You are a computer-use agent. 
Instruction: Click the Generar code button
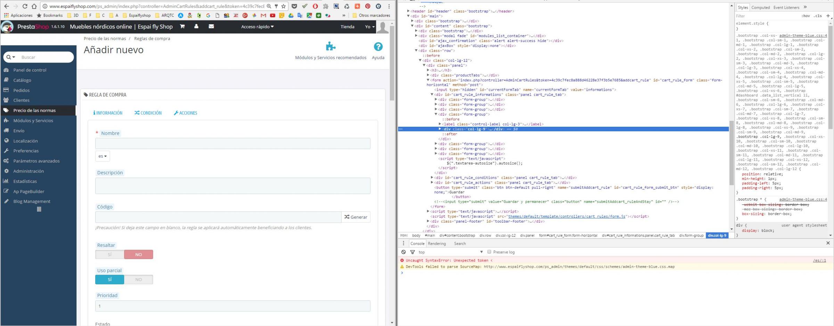click(x=356, y=217)
